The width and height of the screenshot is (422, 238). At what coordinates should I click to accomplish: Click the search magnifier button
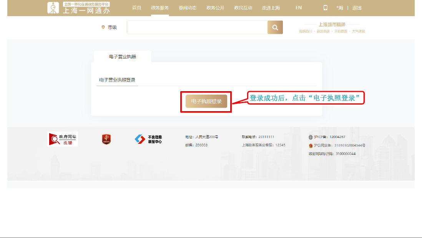click(x=275, y=27)
